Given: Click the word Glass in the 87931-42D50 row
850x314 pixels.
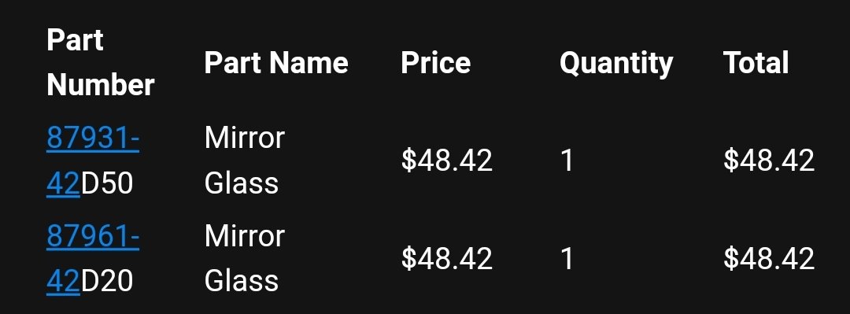Looking at the screenshot, I should pos(242,183).
